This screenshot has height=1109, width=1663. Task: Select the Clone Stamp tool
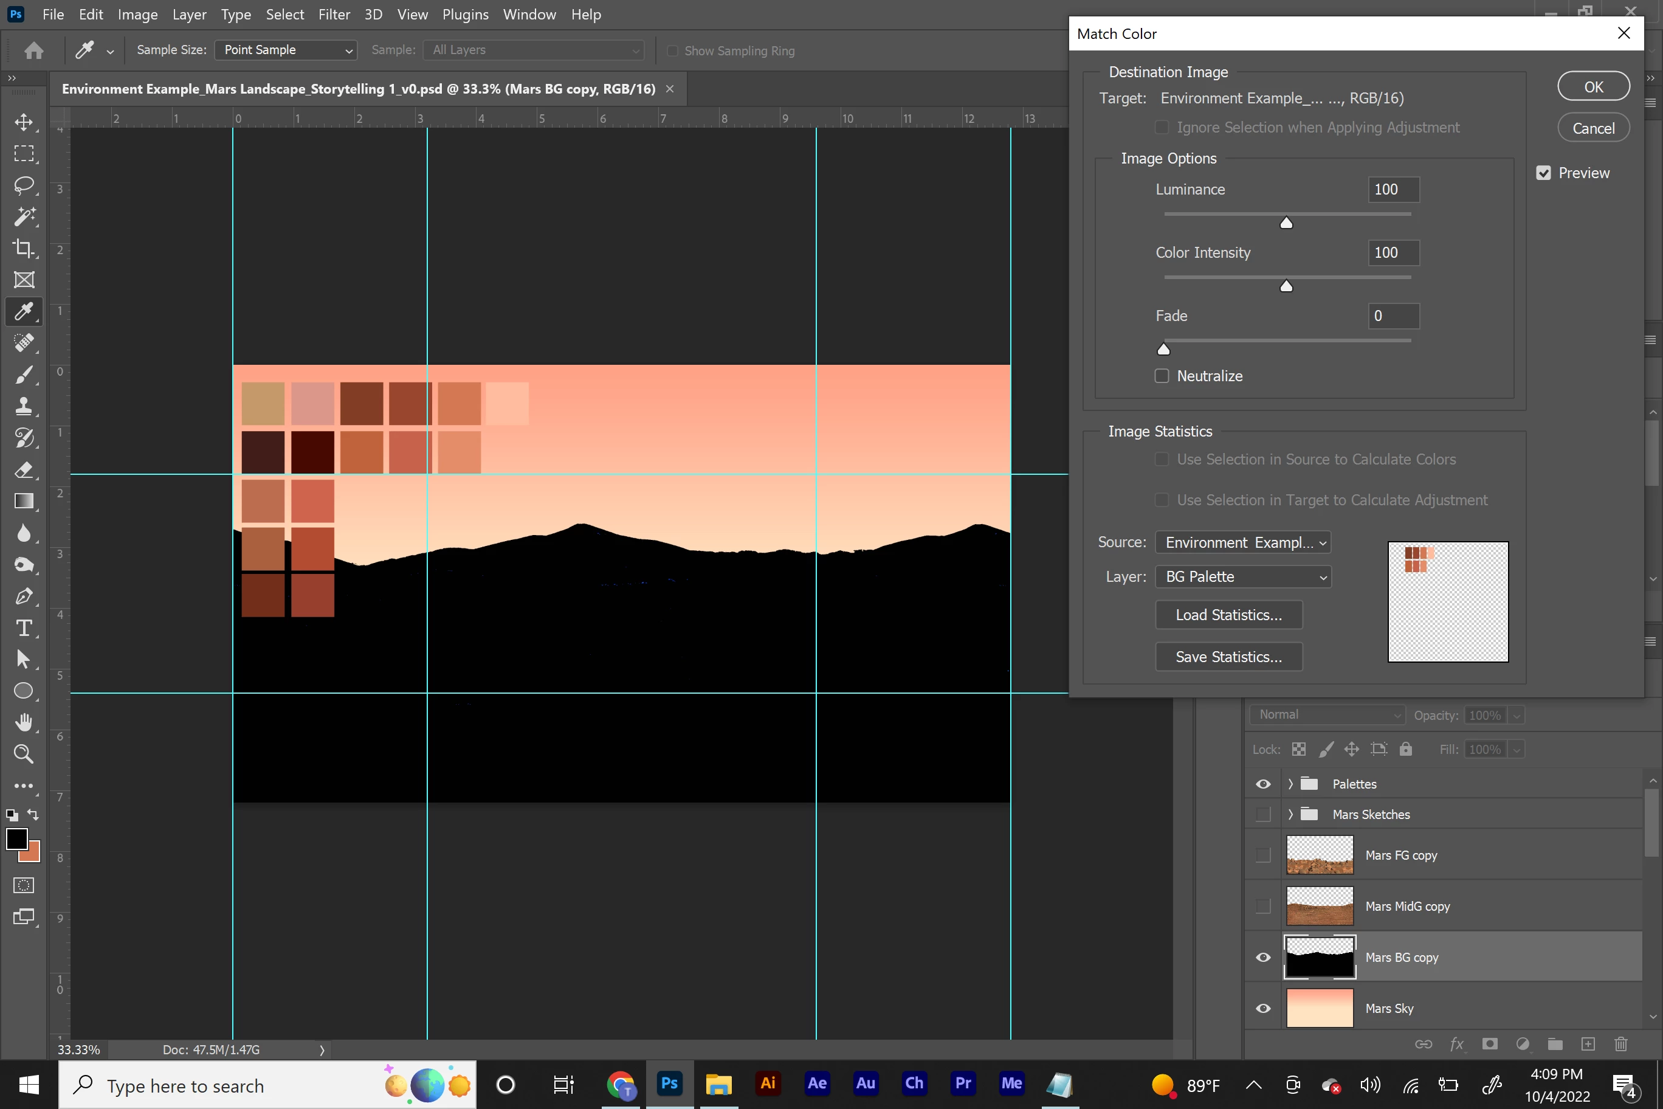point(24,406)
